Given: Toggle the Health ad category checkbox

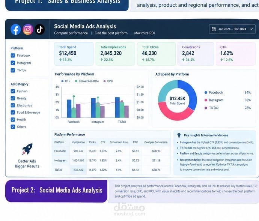Looking at the screenshot, I should pos(13,119).
